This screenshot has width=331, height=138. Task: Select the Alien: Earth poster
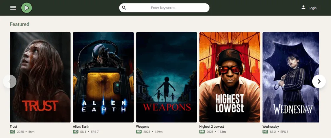tap(103, 77)
